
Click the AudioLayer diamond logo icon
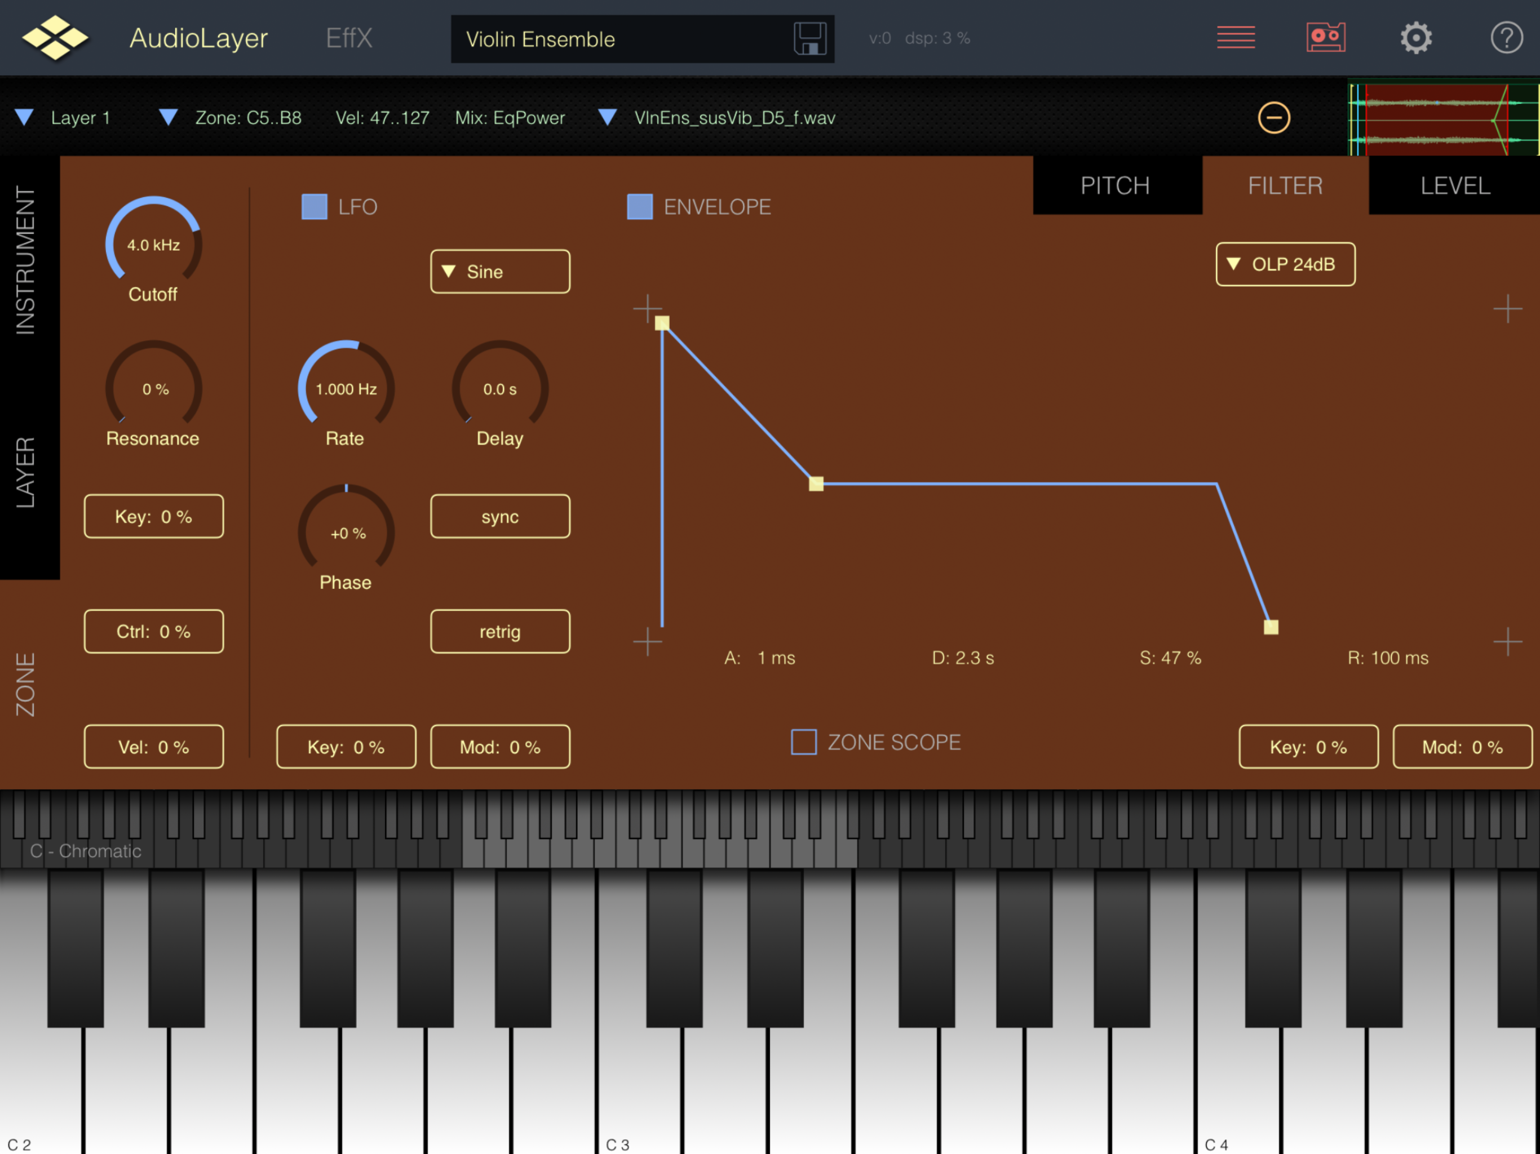55,38
